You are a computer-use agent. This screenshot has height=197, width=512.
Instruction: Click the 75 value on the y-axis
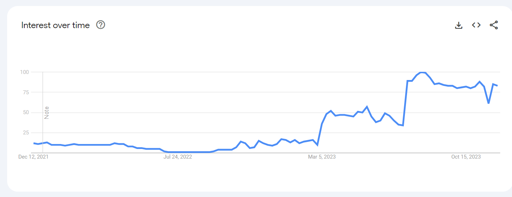click(26, 92)
